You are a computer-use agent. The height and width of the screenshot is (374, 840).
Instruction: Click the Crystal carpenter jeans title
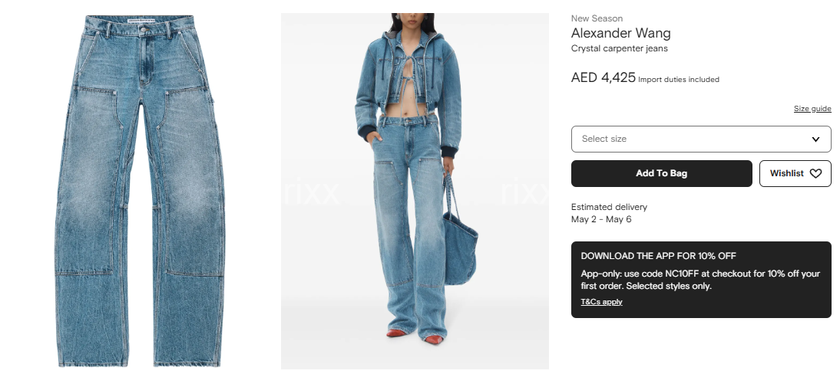620,49
